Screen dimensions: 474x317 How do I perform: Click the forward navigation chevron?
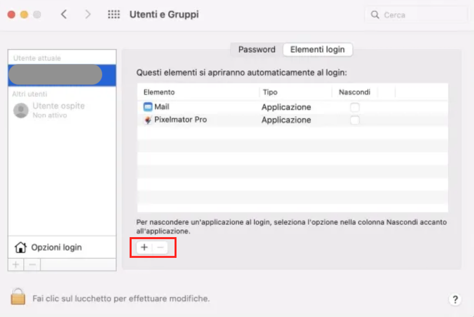point(87,14)
